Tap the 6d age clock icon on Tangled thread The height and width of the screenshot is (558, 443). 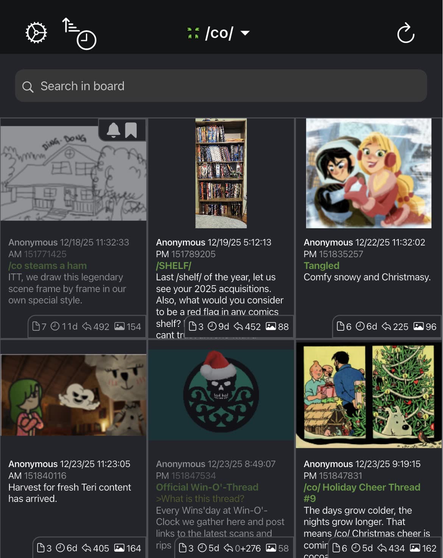(x=360, y=326)
